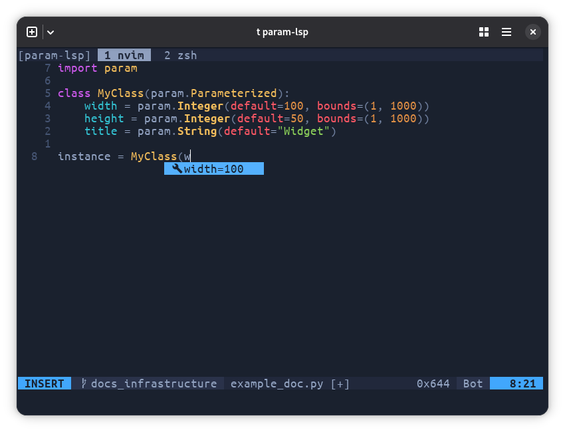Click line number 8 in the gutter
Viewport: 565px width, 432px height.
[x=34, y=156]
